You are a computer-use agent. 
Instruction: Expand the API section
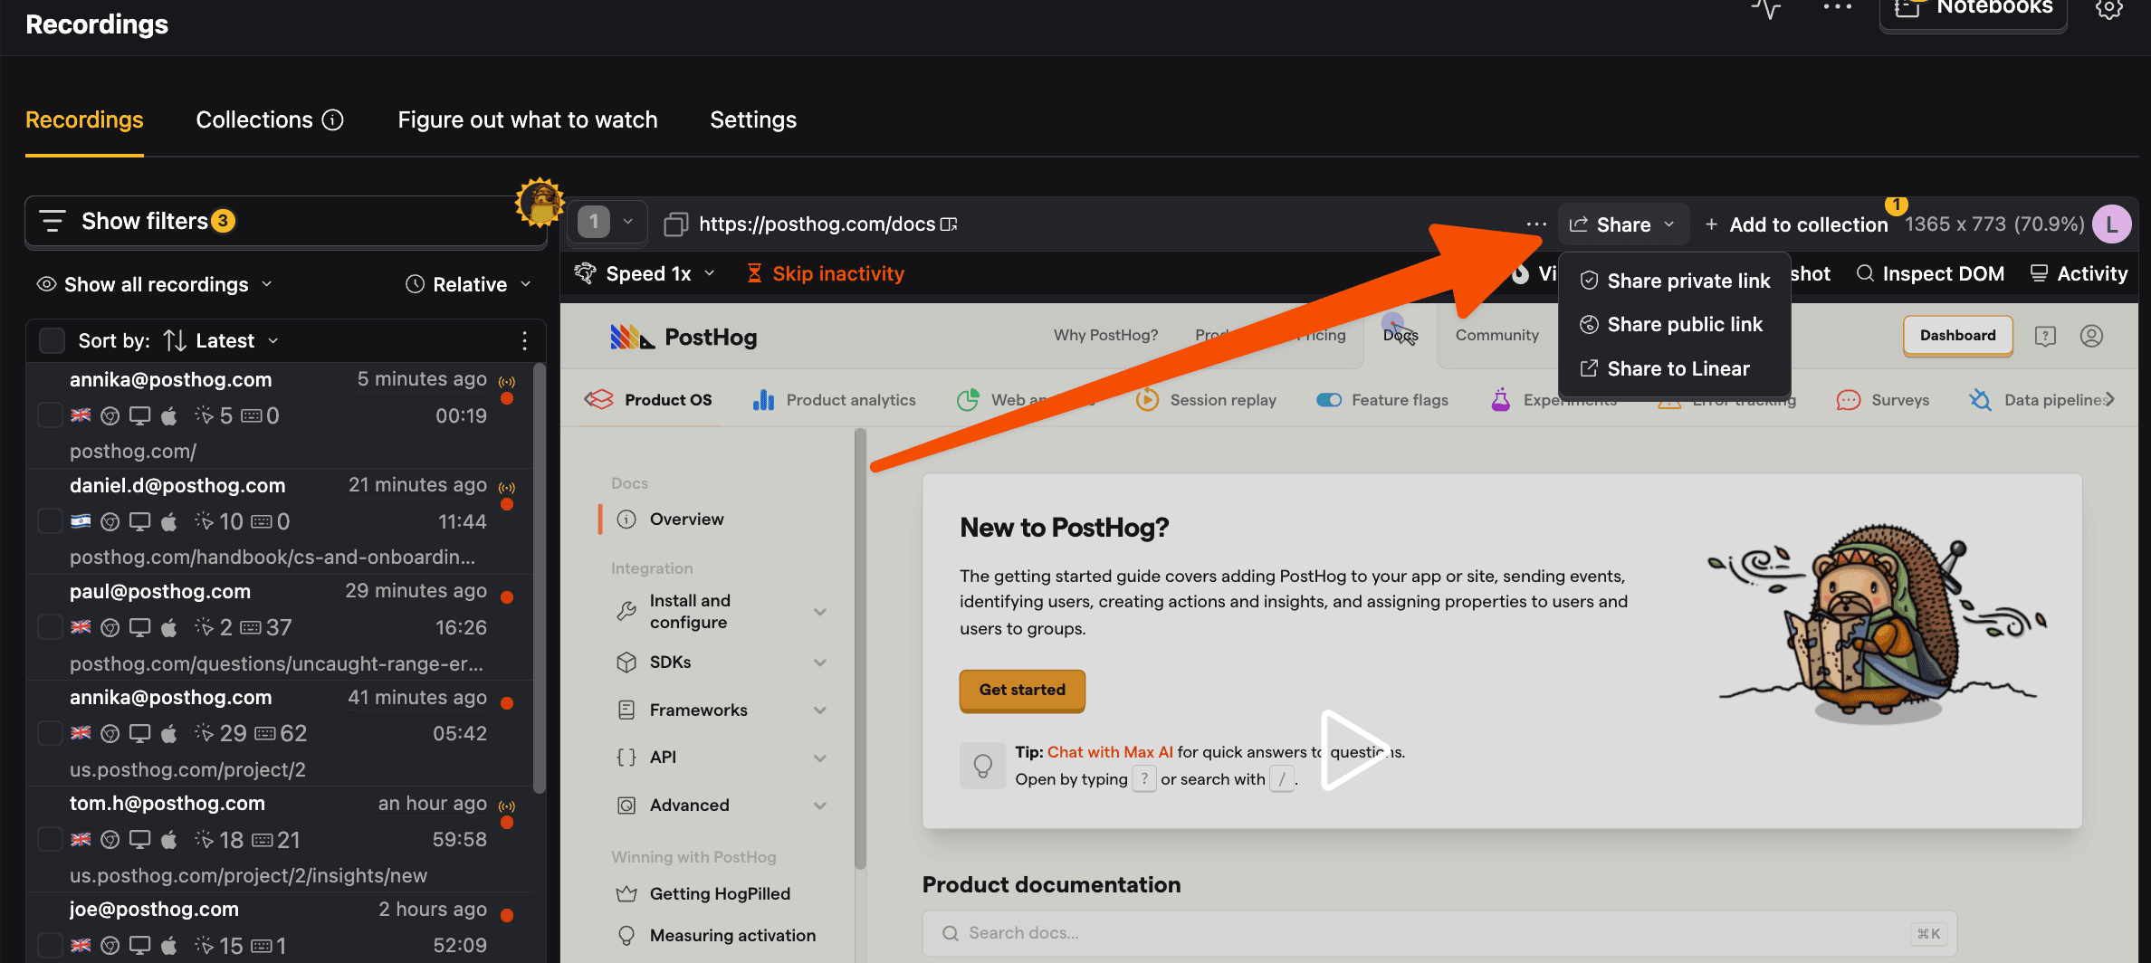(722, 757)
